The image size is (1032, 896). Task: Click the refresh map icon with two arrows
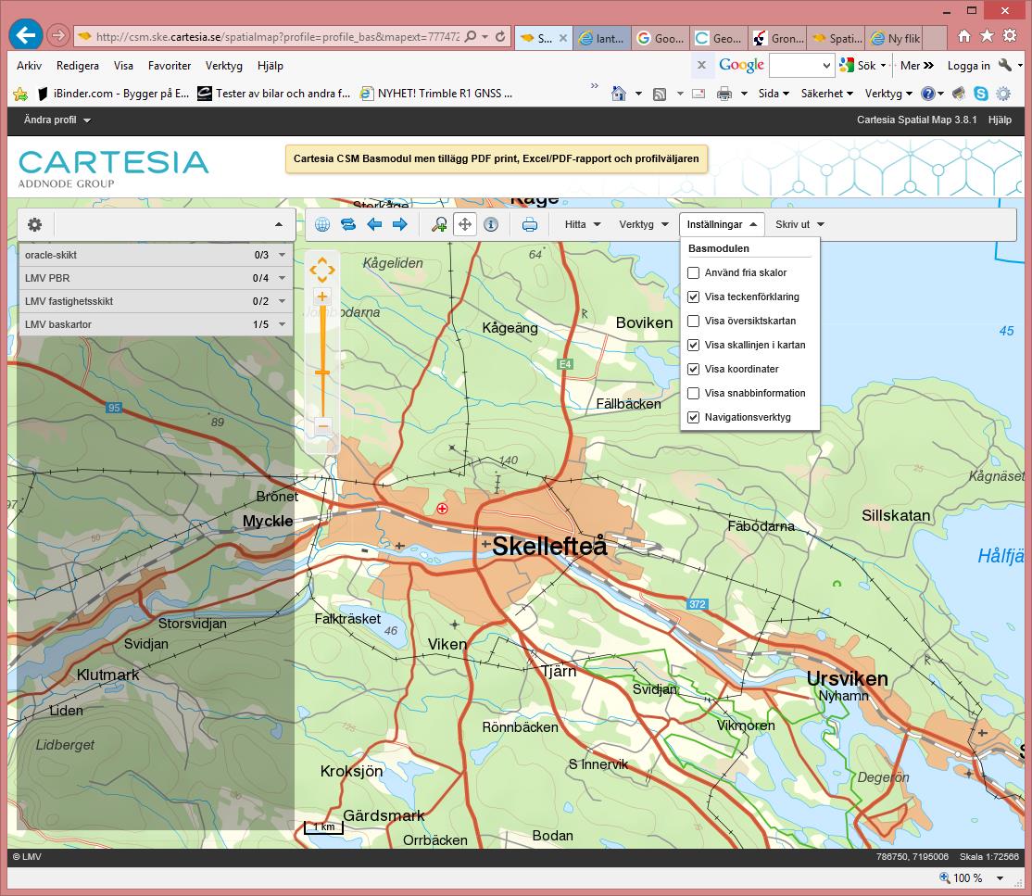tap(348, 224)
